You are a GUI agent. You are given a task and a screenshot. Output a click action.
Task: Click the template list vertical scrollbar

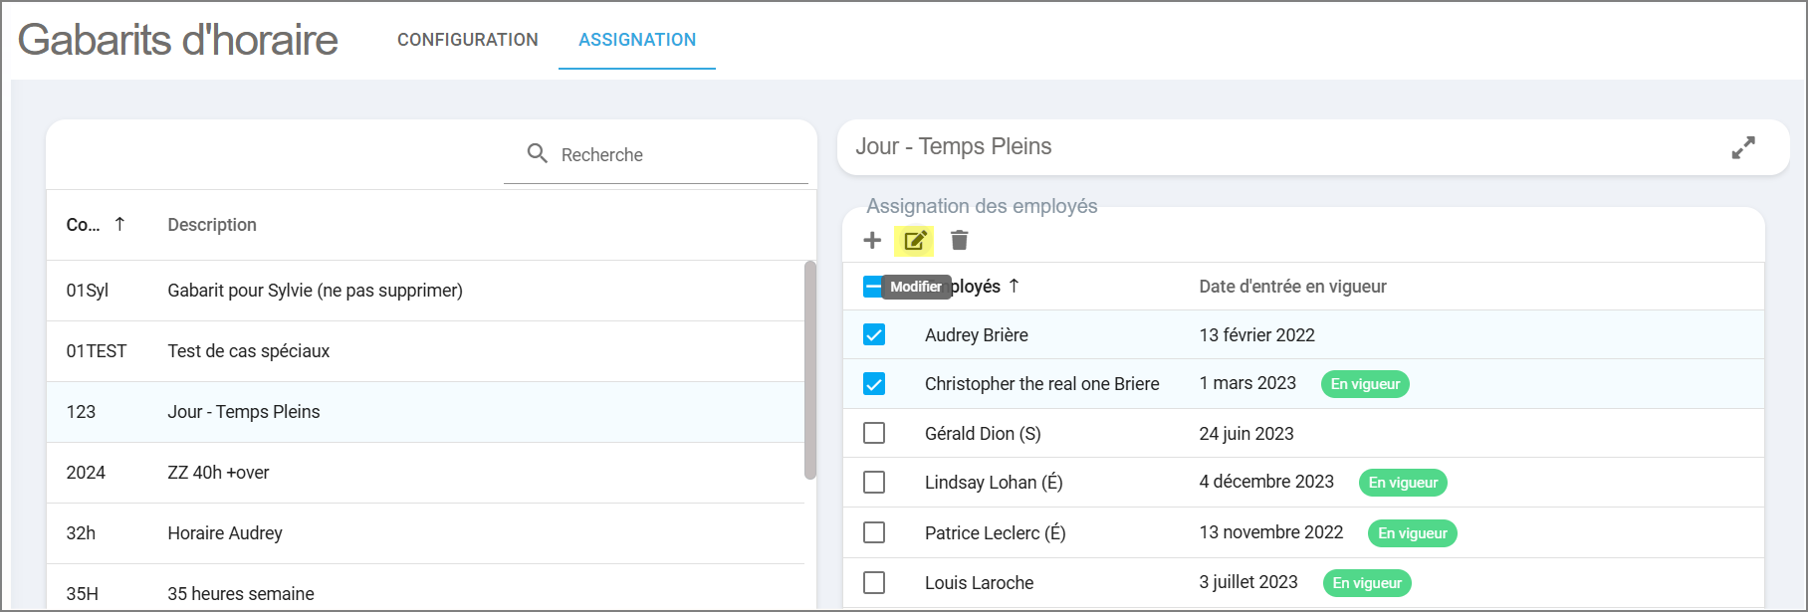pos(809,370)
